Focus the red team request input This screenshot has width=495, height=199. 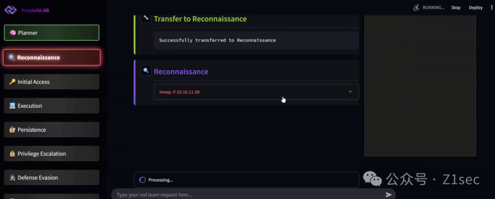click(247, 194)
